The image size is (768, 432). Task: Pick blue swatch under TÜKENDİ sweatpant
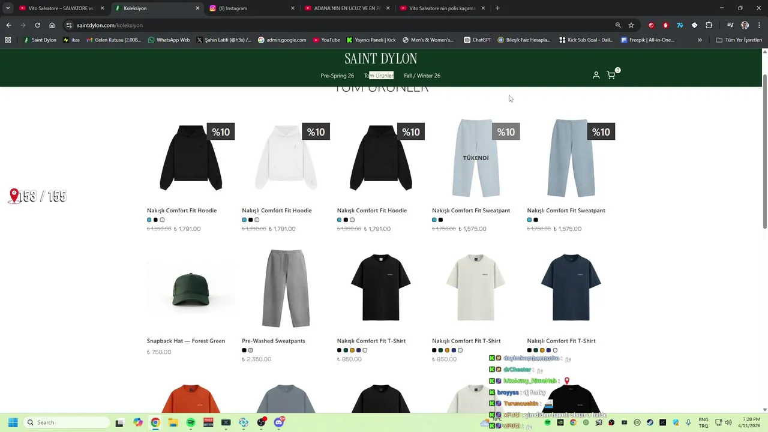434,220
